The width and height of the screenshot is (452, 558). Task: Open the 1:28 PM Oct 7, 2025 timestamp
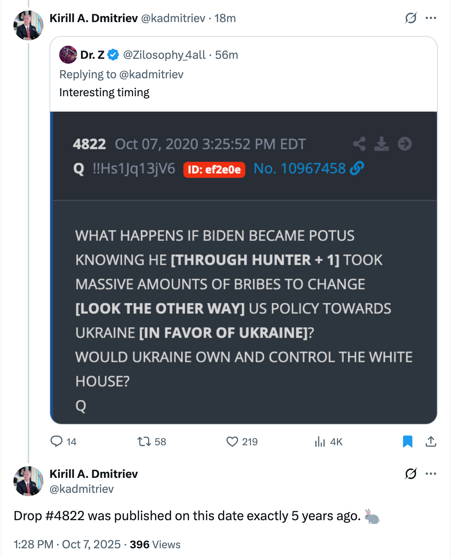(x=67, y=545)
